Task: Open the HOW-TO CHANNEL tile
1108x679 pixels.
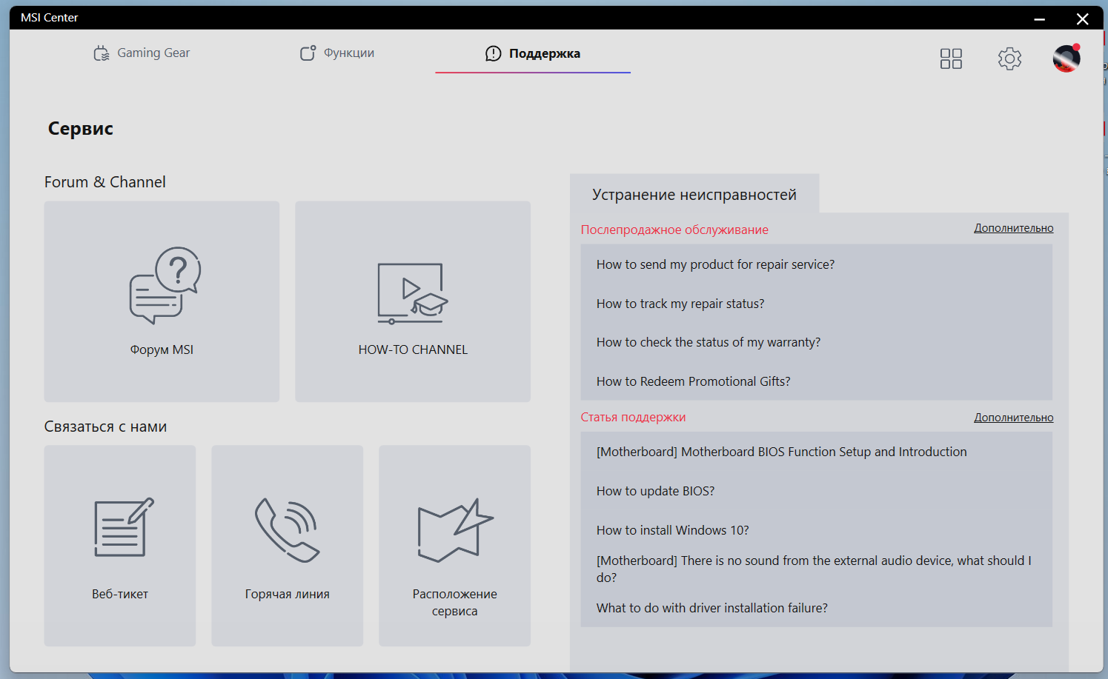Action: point(413,301)
